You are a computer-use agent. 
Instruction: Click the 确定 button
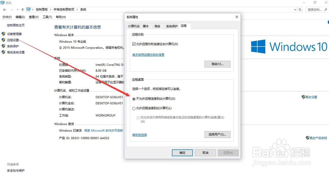(182, 153)
